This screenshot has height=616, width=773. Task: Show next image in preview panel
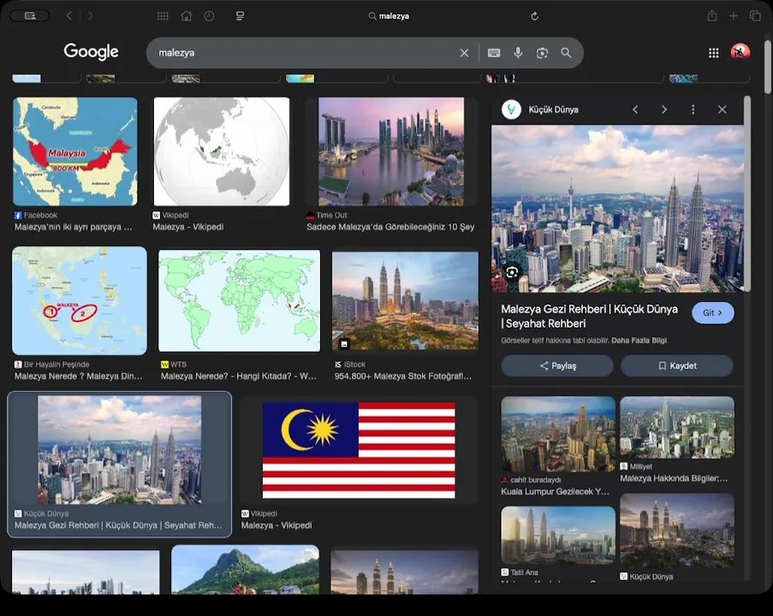click(664, 110)
